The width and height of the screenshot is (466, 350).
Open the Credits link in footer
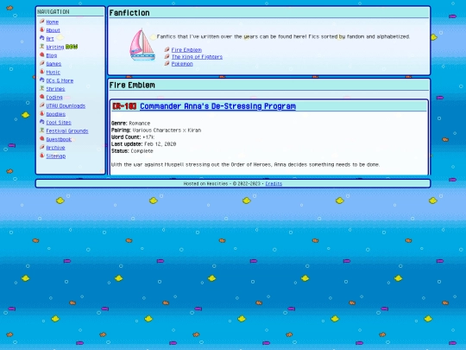274,183
